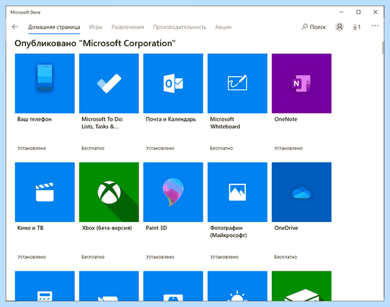
Task: Switch to the Акции tab
Action: pos(223,27)
